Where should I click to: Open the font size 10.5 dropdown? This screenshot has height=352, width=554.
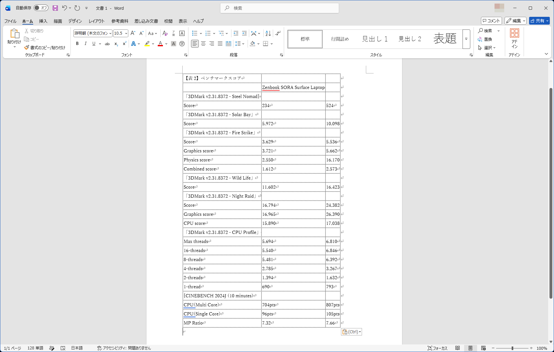point(126,33)
